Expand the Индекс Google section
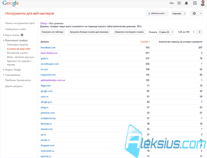 click(x=12, y=70)
